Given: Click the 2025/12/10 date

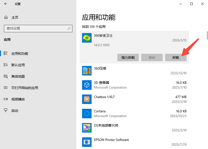Looking at the screenshot, I should 179,73.
